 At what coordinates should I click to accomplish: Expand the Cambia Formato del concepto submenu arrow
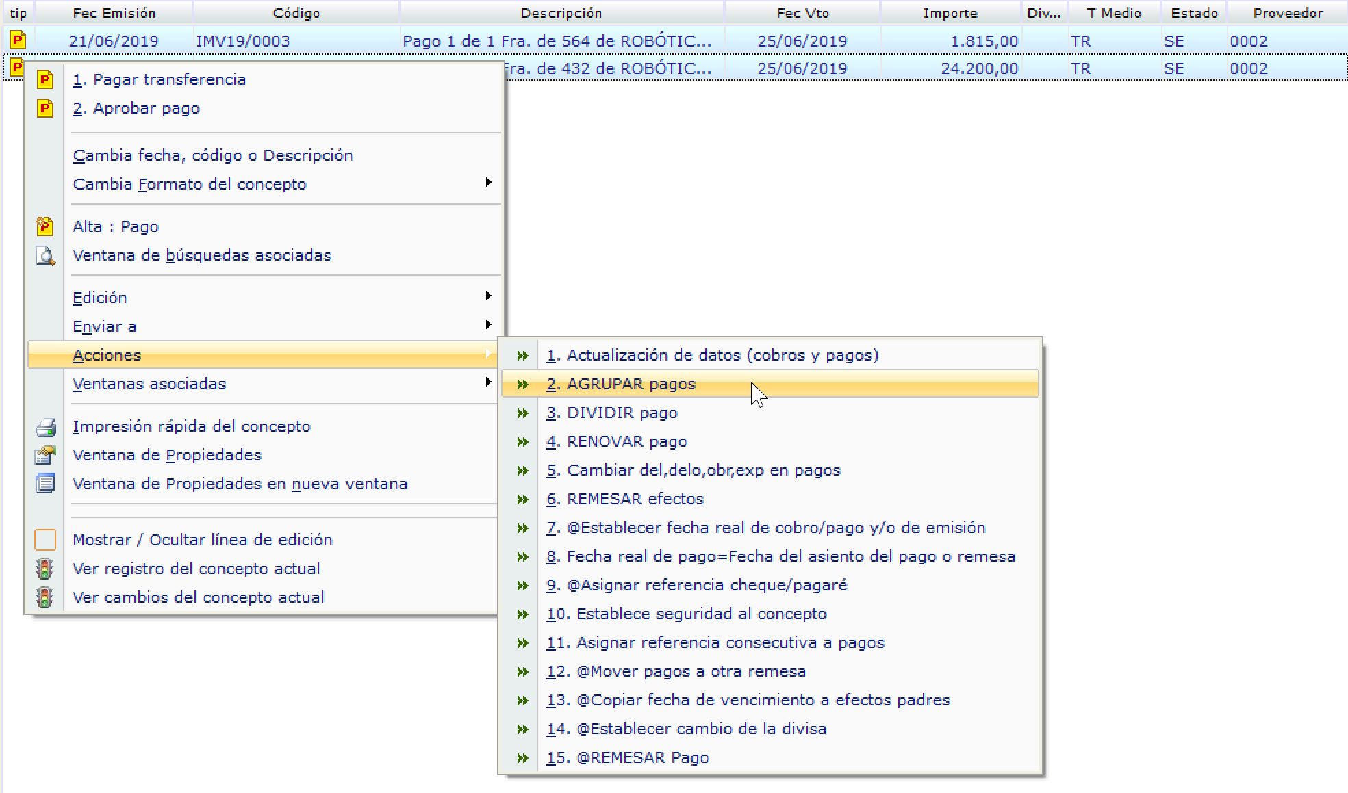point(488,182)
